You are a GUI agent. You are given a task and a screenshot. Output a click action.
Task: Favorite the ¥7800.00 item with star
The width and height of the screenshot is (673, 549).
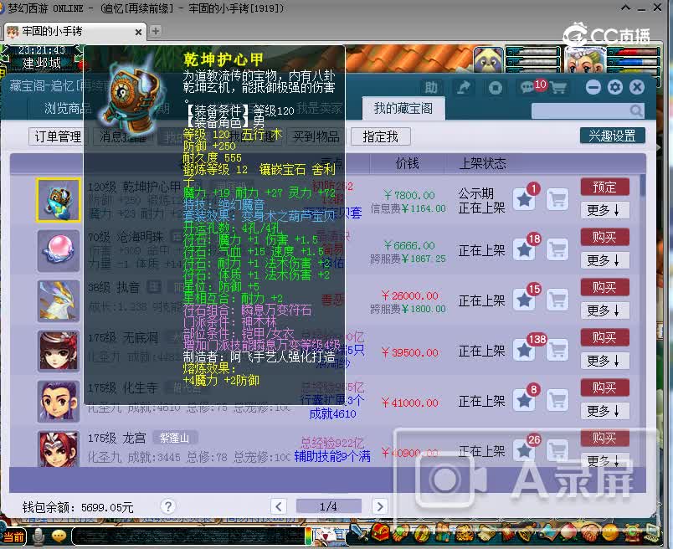pos(524,199)
